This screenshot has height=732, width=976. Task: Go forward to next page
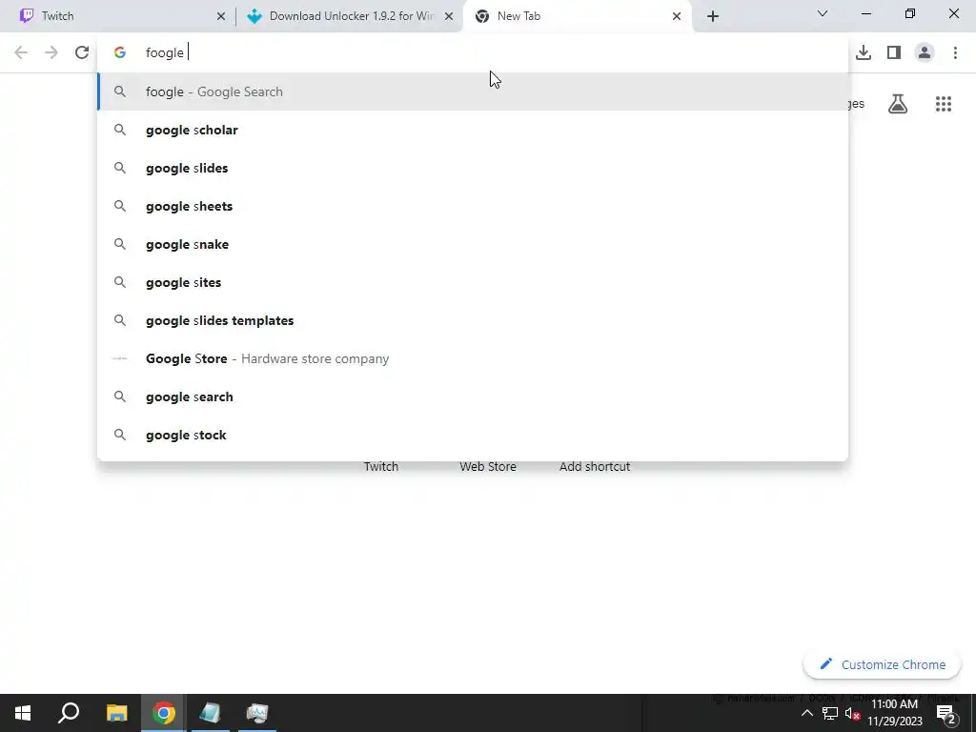tap(51, 52)
